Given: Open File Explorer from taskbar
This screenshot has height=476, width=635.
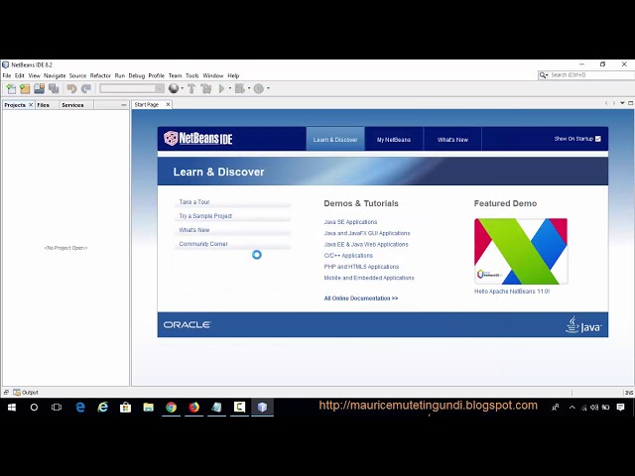Looking at the screenshot, I should [x=148, y=408].
